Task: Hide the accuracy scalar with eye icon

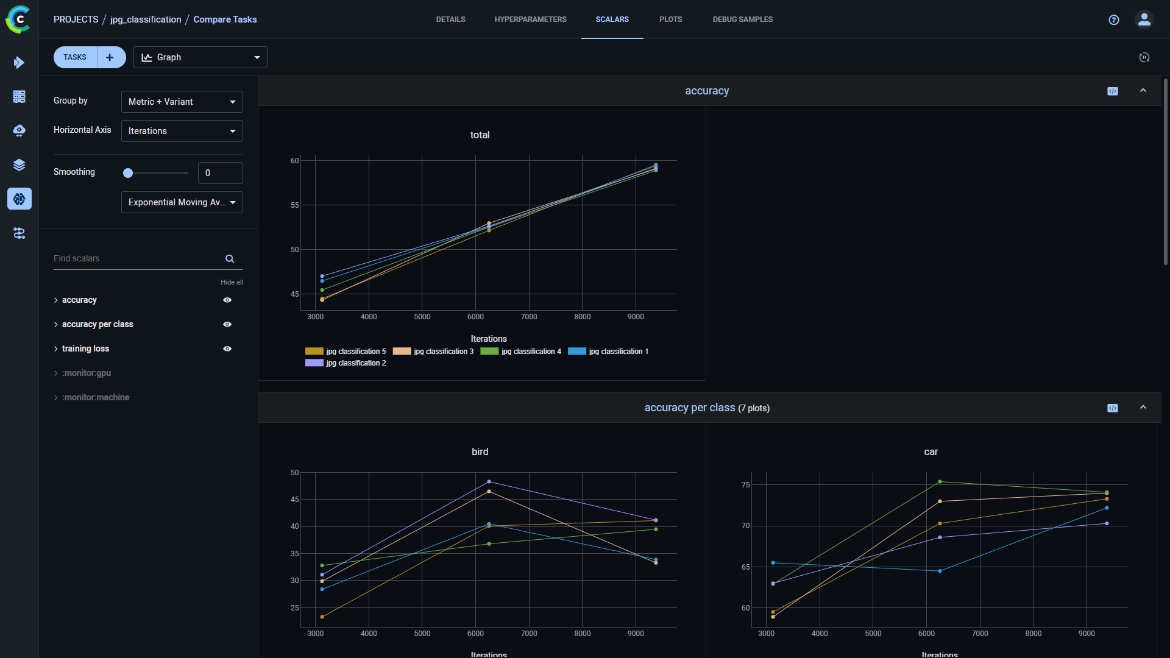Action: click(227, 300)
